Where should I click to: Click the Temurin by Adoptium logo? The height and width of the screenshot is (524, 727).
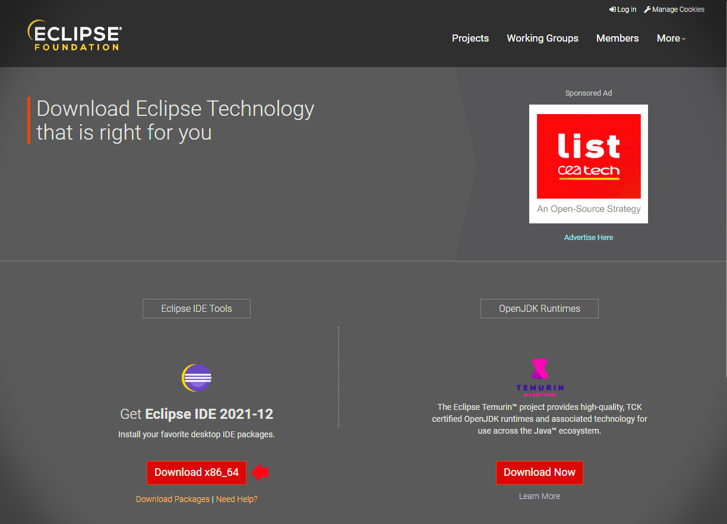pyautogui.click(x=539, y=377)
